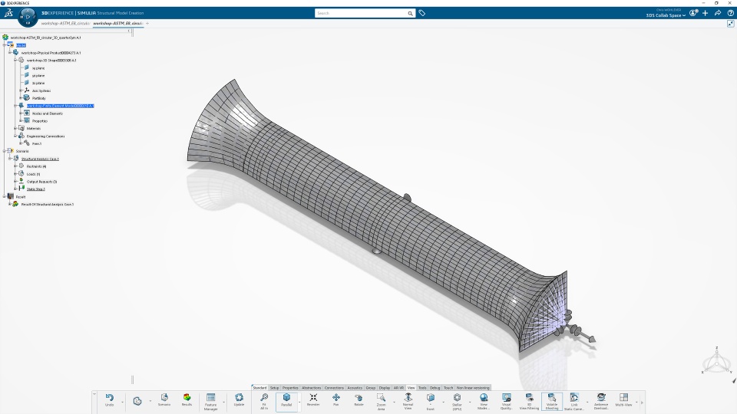Switch to the Setup tab
737x414 pixels.
click(275, 388)
